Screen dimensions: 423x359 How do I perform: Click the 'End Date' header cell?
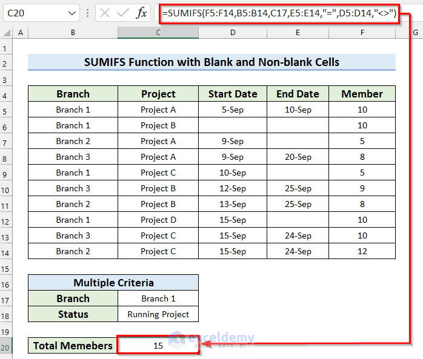298,94
